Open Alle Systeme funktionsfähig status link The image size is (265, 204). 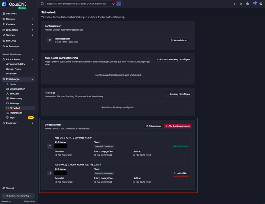[x=18, y=196]
